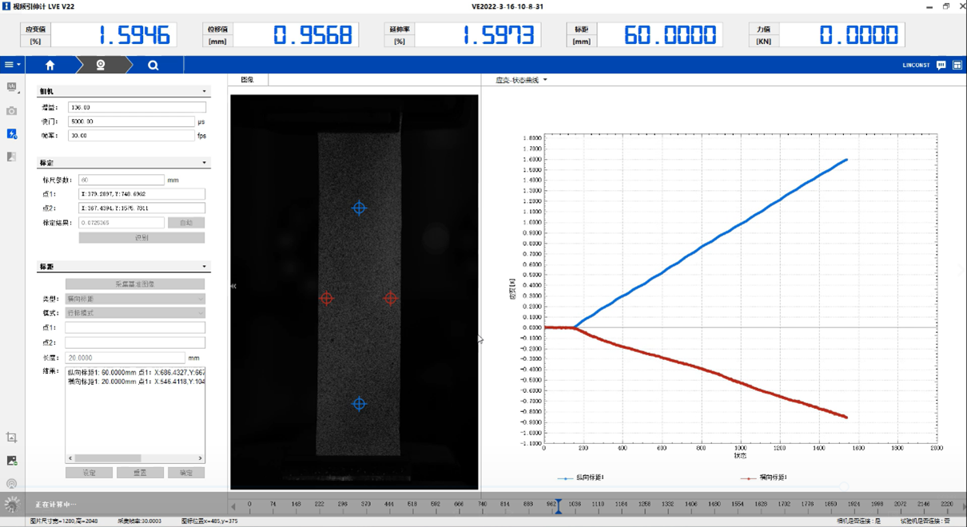This screenshot has height=527, width=967.
Task: Click the 识别 button
Action: click(x=141, y=238)
